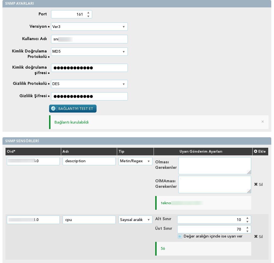Open Tip dropdown showing Metin/Regex
The height and width of the screenshot is (263, 274).
tap(135, 161)
